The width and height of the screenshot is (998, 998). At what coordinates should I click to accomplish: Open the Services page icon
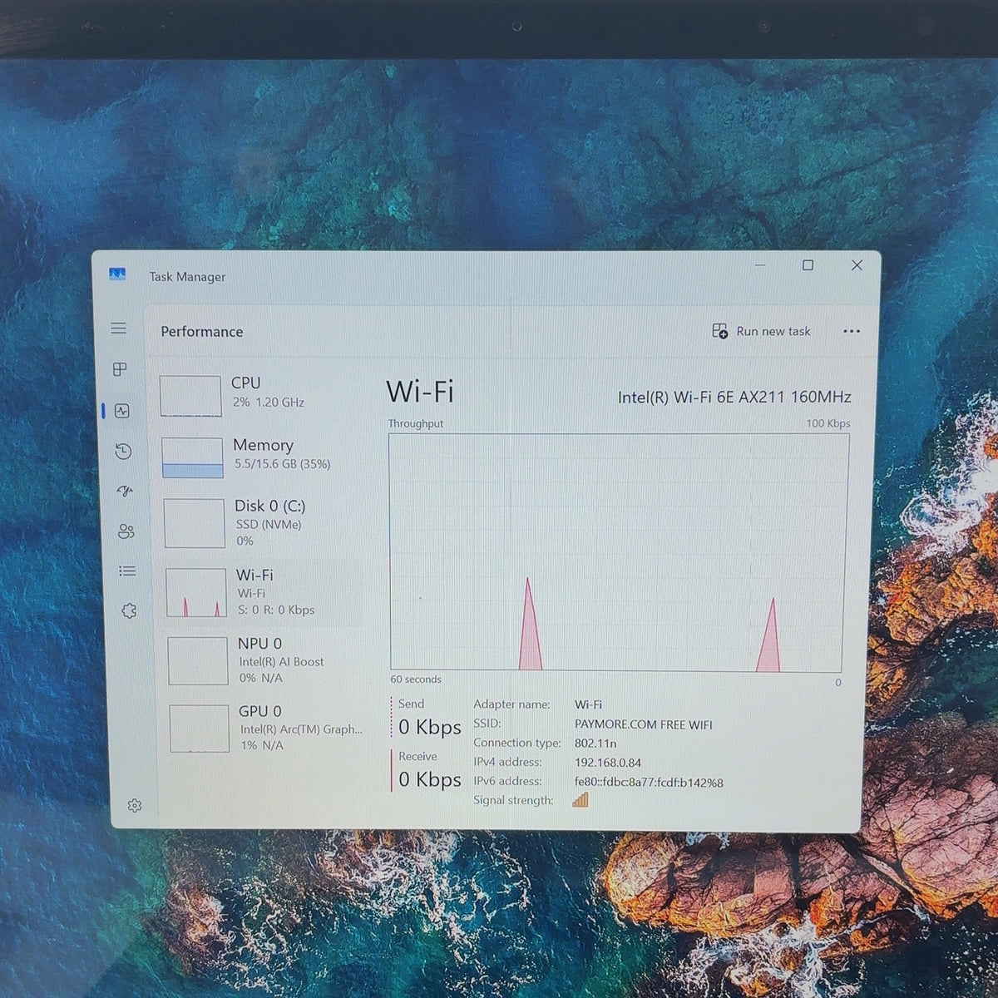click(x=129, y=611)
